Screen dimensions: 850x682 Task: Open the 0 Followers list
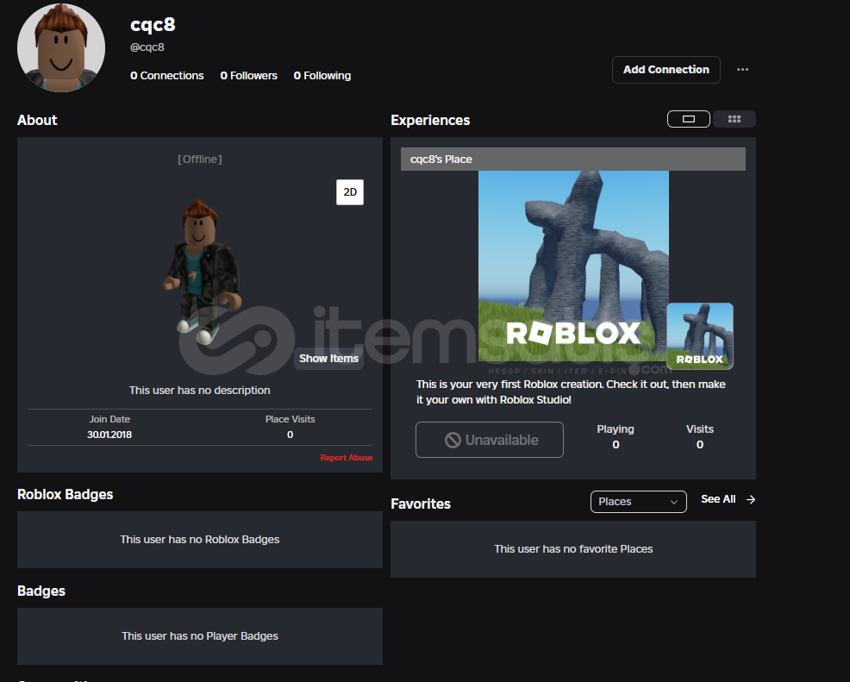pos(248,75)
